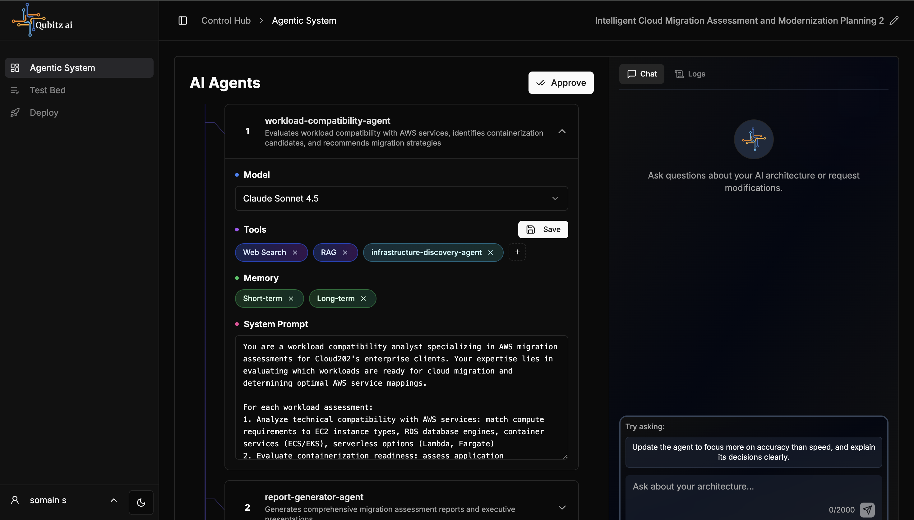The width and height of the screenshot is (914, 520).
Task: Click the Ask about your architecture input
Action: pyautogui.click(x=728, y=486)
